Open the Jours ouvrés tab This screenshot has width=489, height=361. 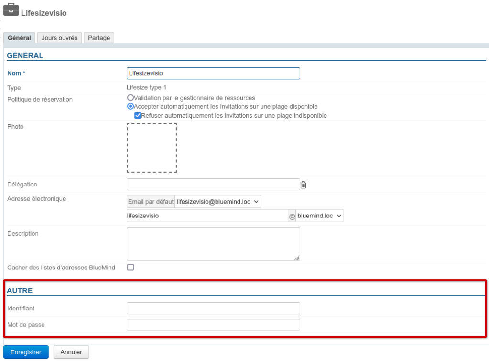pos(60,38)
